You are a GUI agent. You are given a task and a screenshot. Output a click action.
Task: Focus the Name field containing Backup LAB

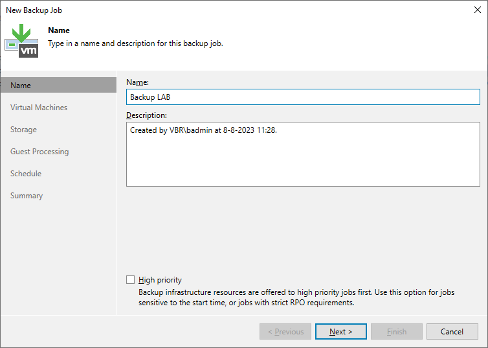pos(303,97)
